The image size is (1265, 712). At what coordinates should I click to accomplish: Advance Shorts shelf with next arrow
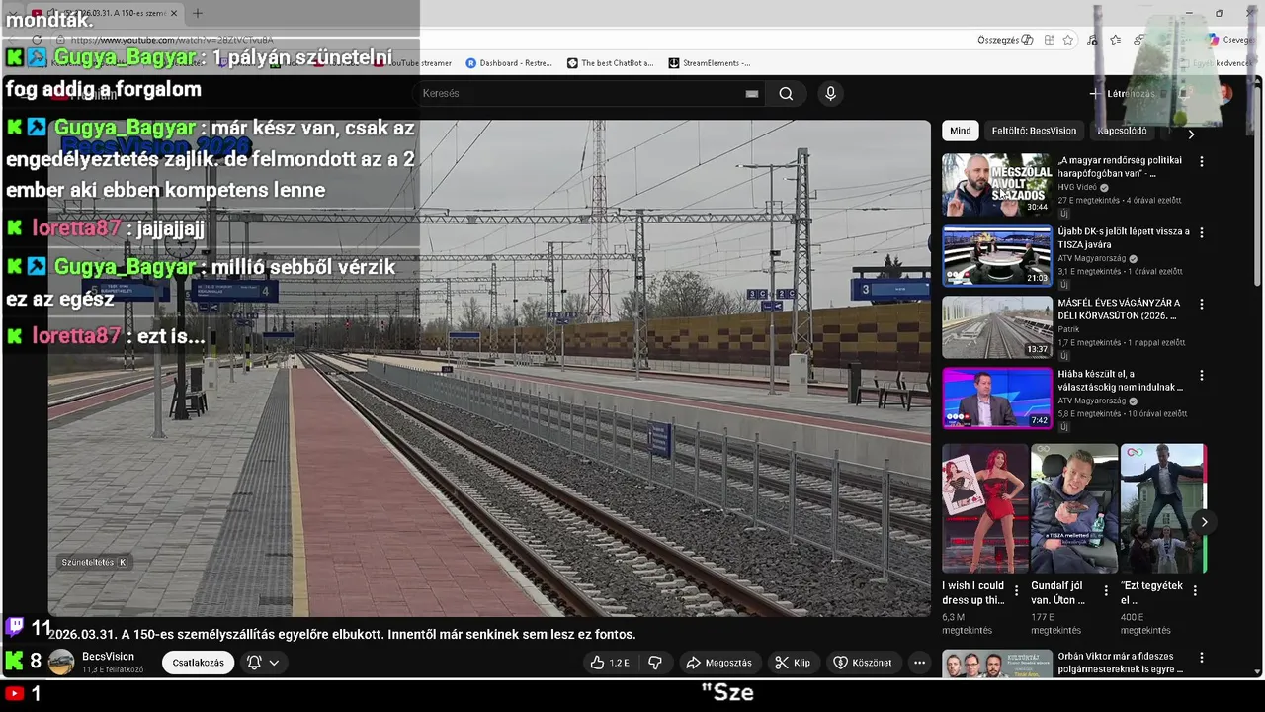pyautogui.click(x=1204, y=522)
